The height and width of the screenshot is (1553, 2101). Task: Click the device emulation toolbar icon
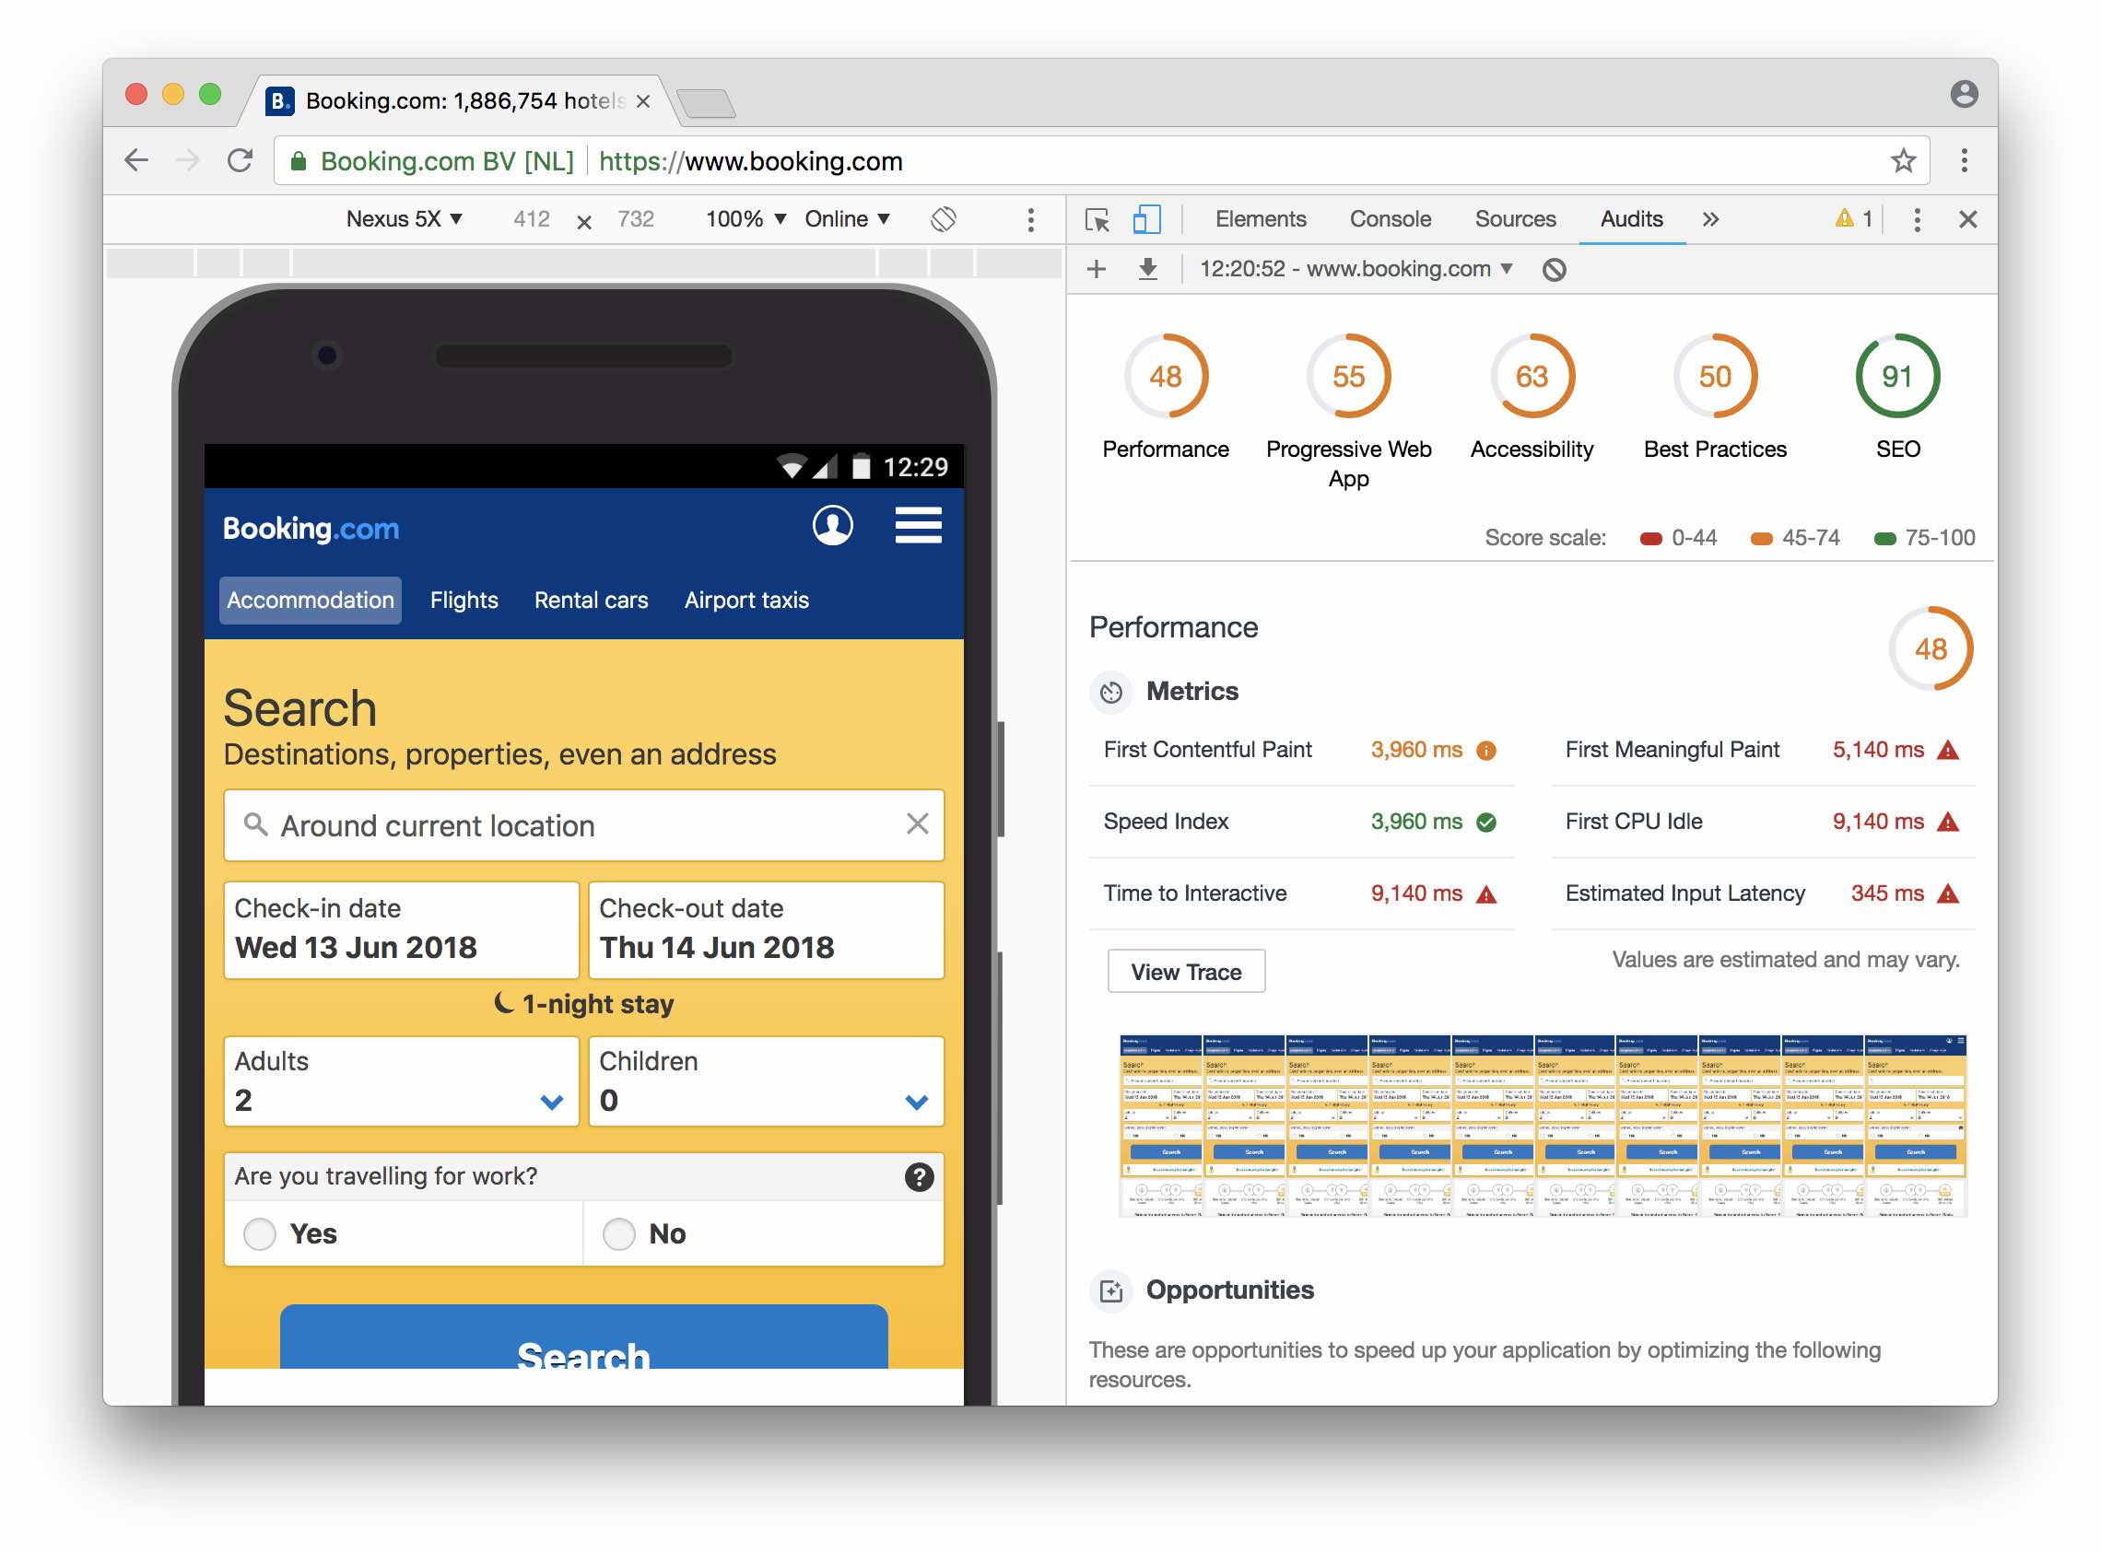(x=1146, y=217)
